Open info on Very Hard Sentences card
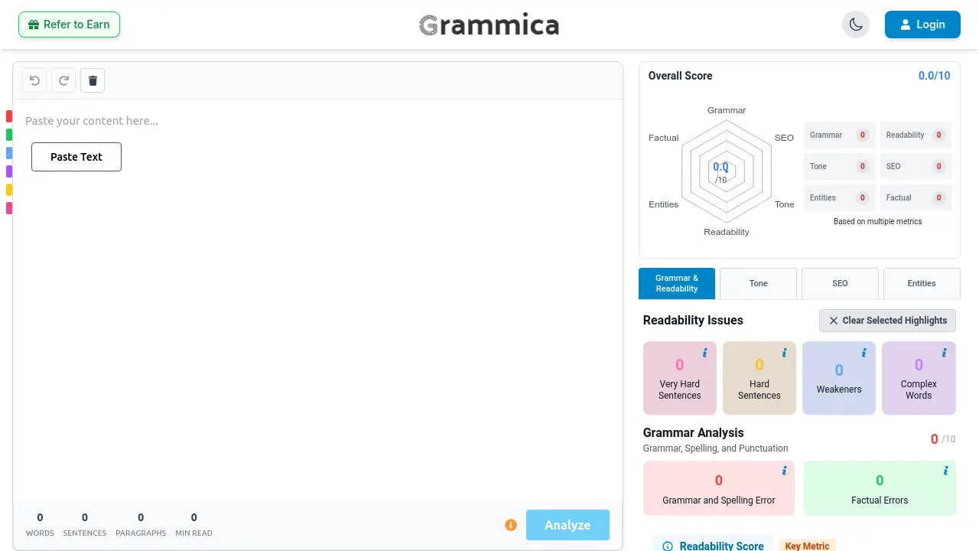979x551 pixels. tap(704, 352)
